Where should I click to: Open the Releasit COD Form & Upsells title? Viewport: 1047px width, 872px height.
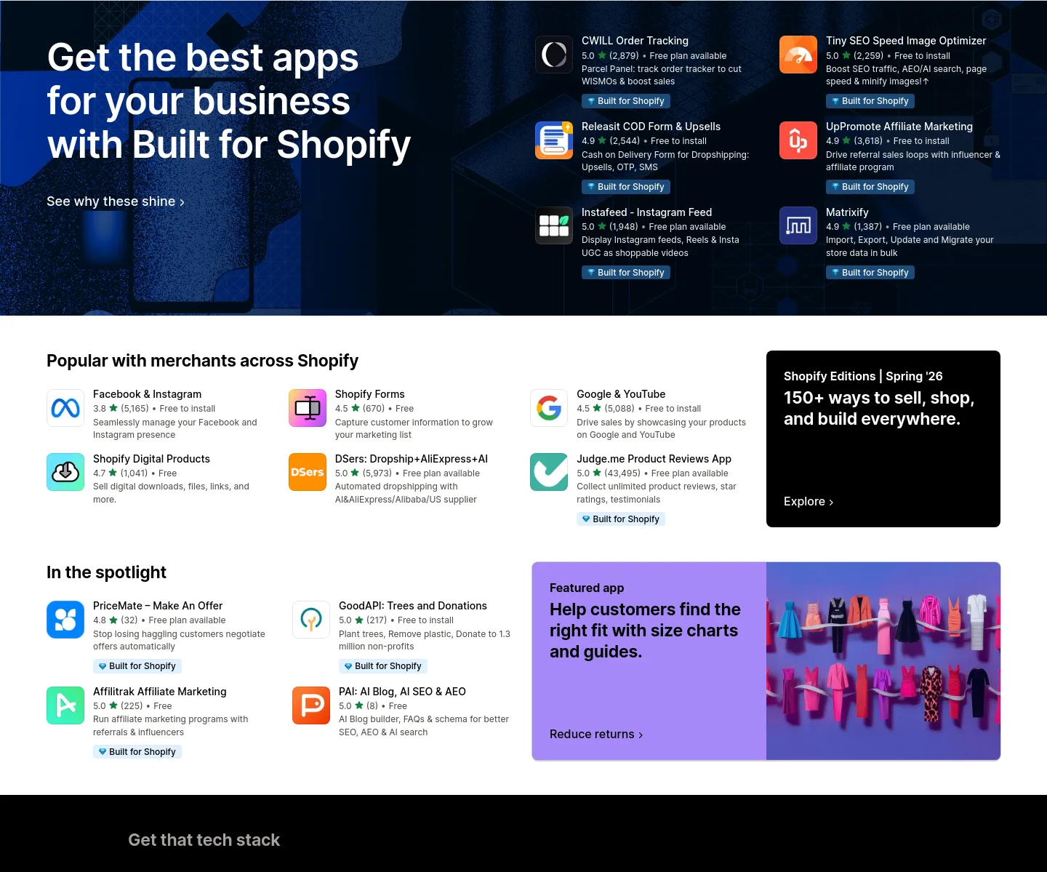651,127
